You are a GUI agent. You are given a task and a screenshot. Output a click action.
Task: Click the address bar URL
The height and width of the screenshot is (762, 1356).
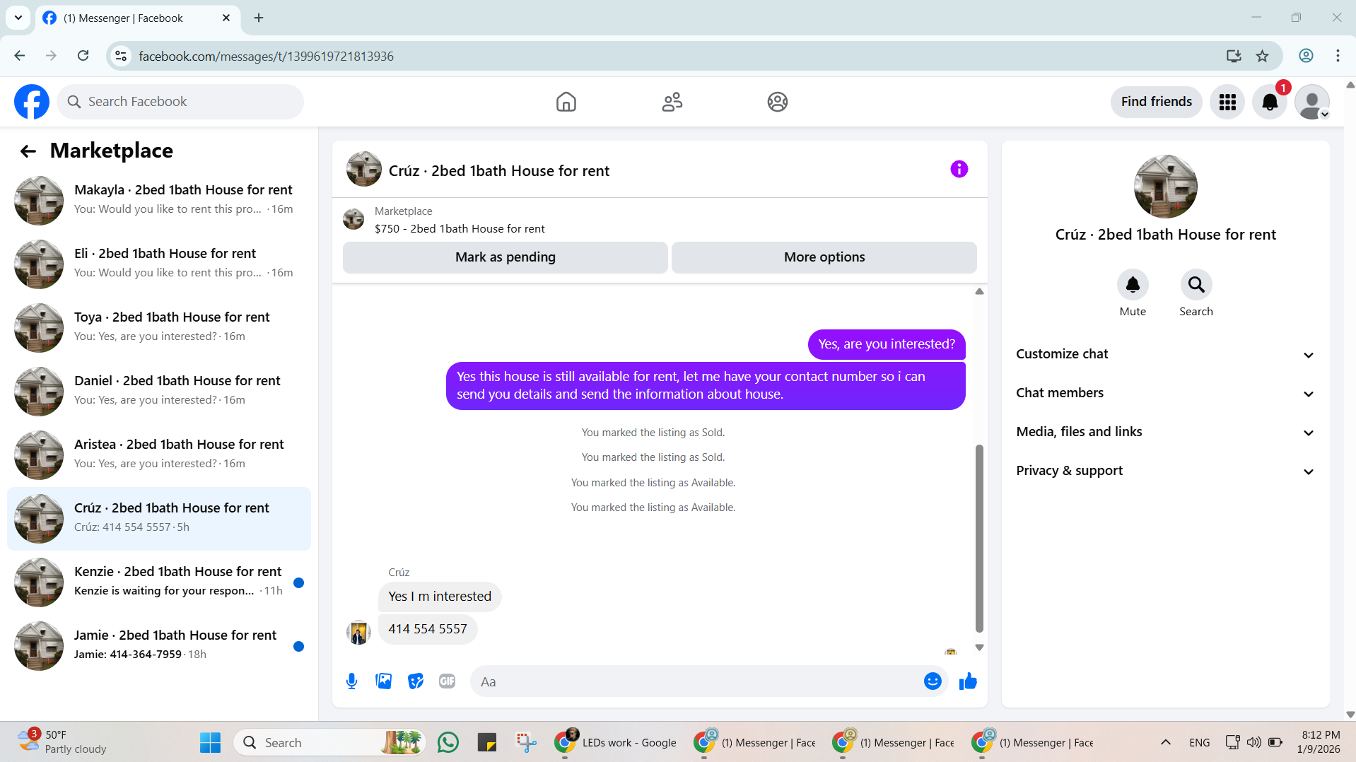tap(266, 57)
